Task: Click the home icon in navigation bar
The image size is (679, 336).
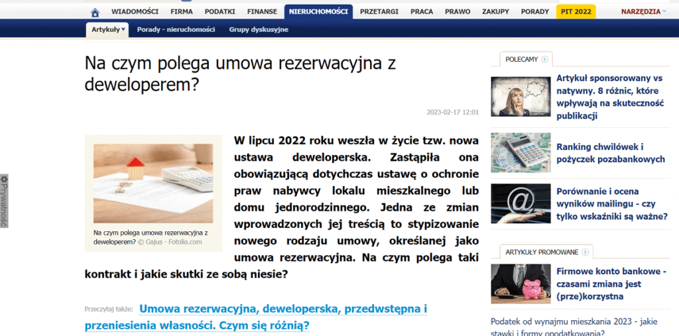Action: [x=95, y=12]
